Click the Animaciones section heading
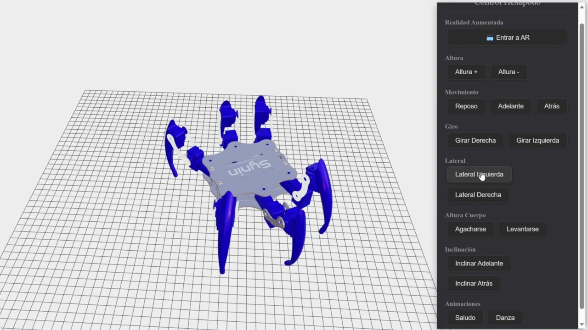Viewport: 588px width, 330px height. point(463,304)
